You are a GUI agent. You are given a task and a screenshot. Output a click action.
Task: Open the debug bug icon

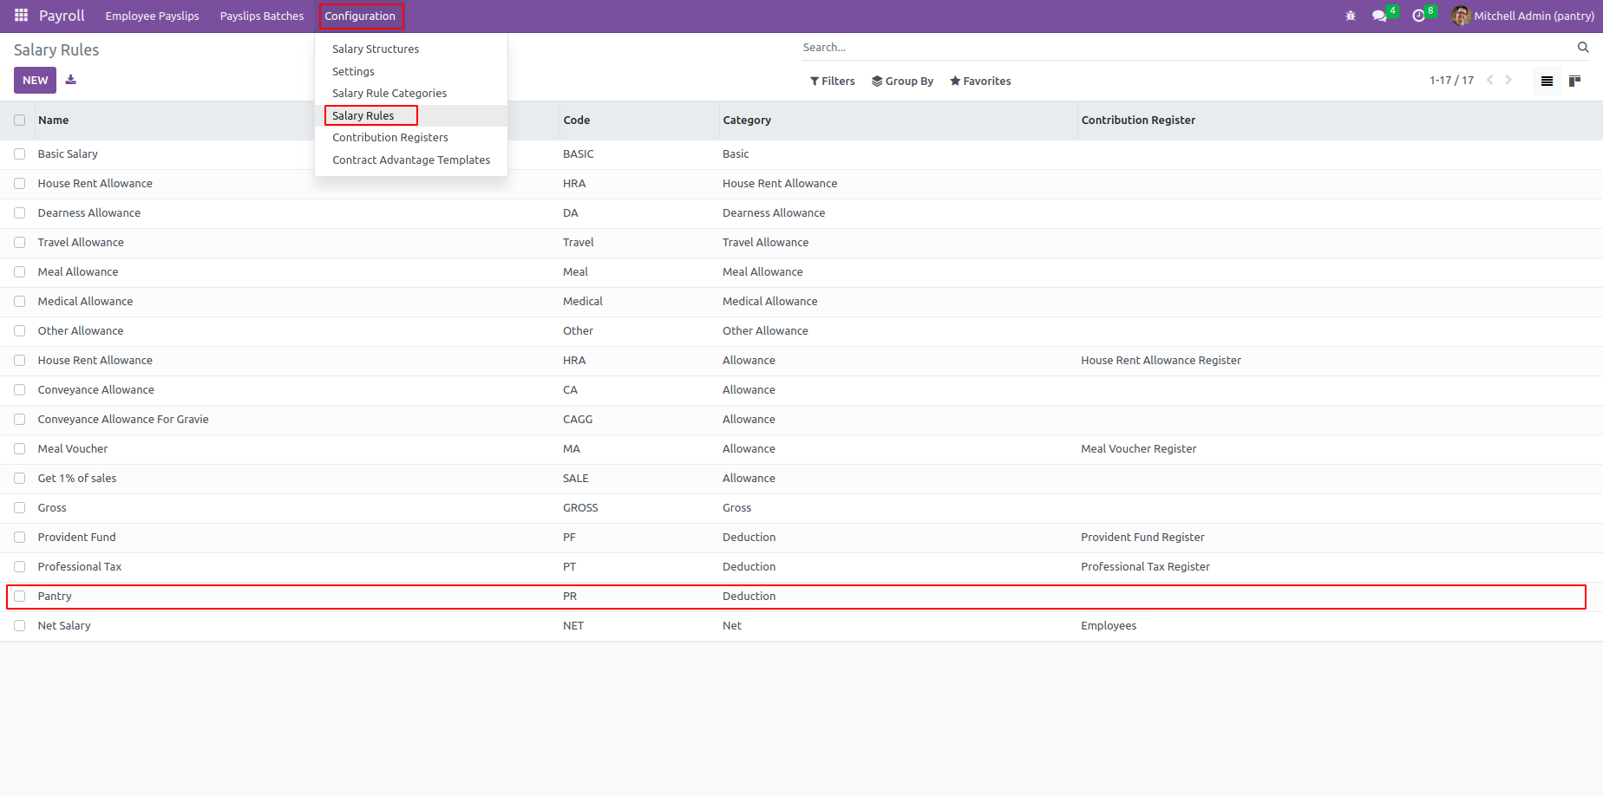click(x=1351, y=16)
